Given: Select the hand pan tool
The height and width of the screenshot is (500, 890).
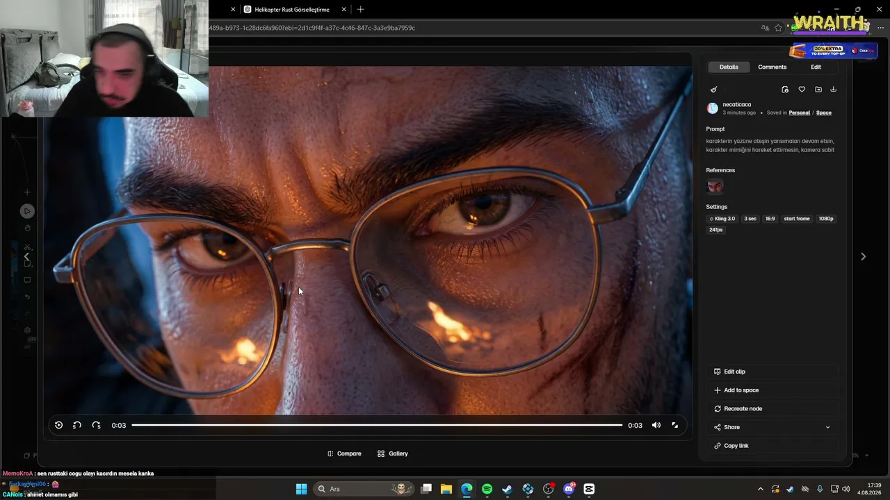Looking at the screenshot, I should [x=27, y=228].
